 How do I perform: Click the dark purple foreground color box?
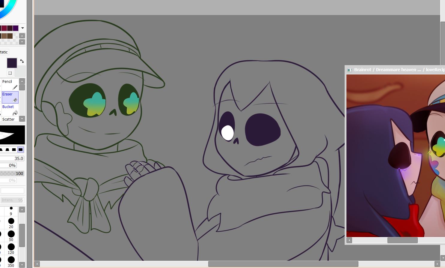(x=12, y=63)
